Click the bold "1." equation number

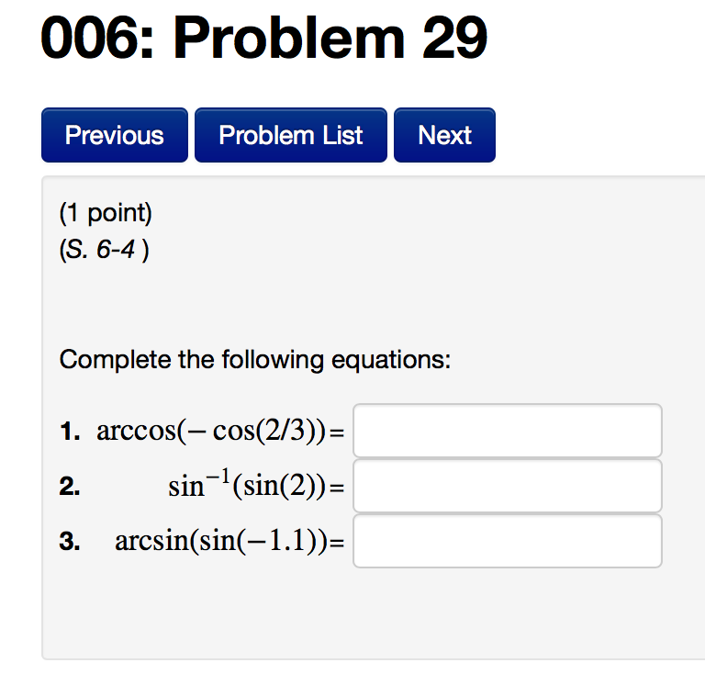(70, 432)
